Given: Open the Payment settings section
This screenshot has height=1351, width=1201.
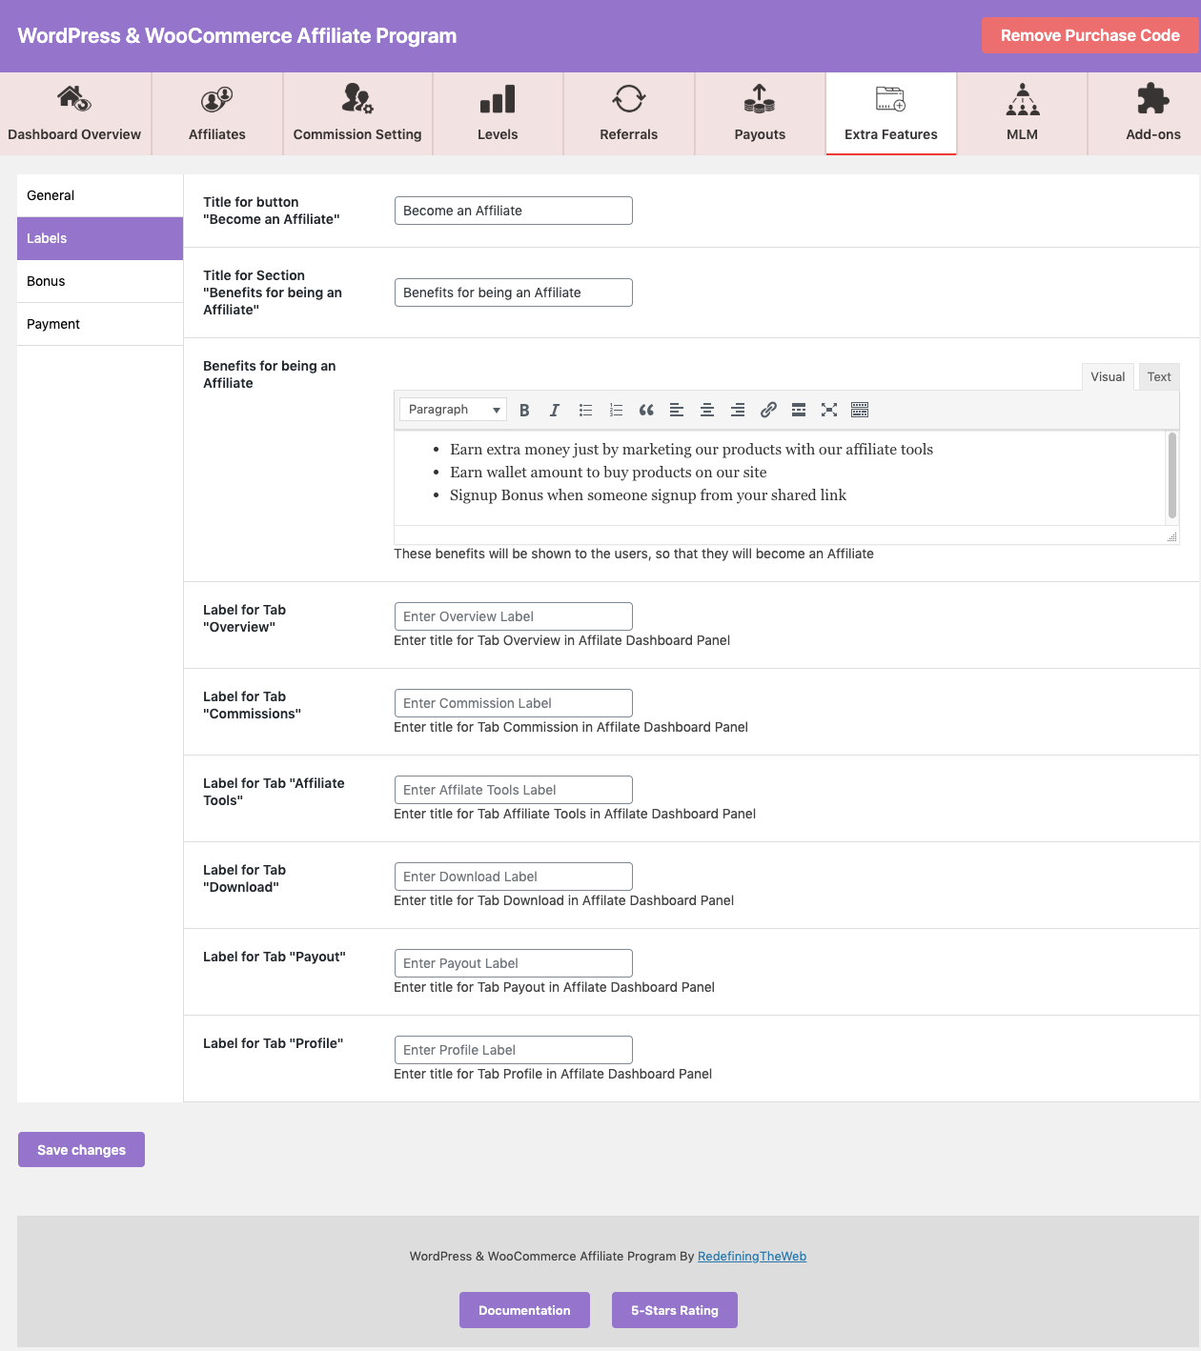Looking at the screenshot, I should [x=100, y=324].
